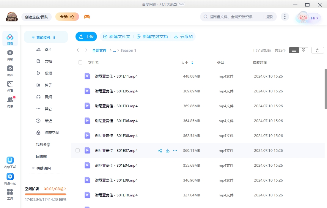Click the 新建文件夹 new folder button
The image size is (327, 208).
pos(117,37)
